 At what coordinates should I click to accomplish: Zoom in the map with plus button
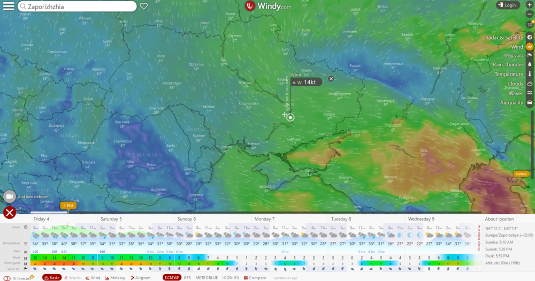click(x=530, y=5)
